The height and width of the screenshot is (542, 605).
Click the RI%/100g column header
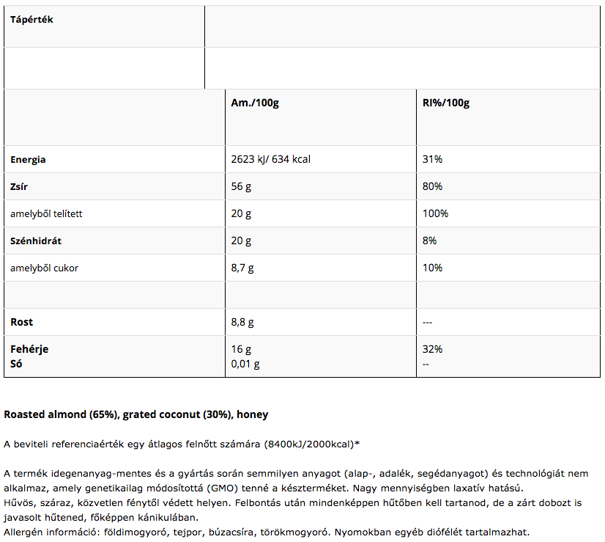tap(446, 103)
